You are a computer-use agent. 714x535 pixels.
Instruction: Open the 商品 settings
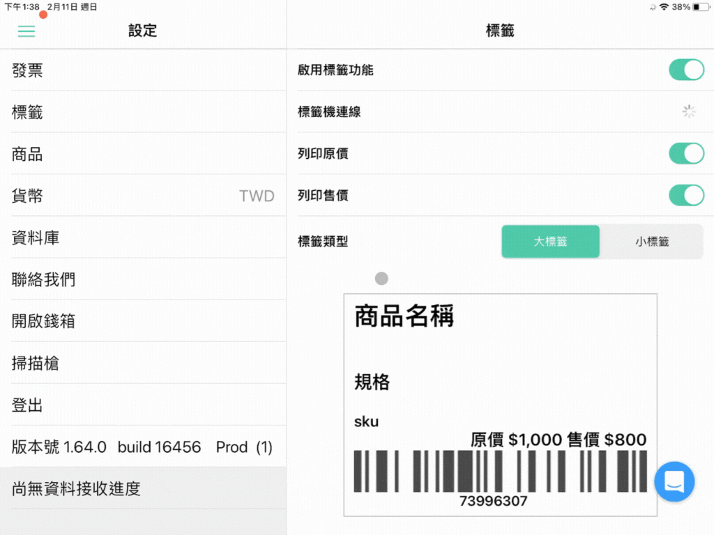click(x=143, y=154)
